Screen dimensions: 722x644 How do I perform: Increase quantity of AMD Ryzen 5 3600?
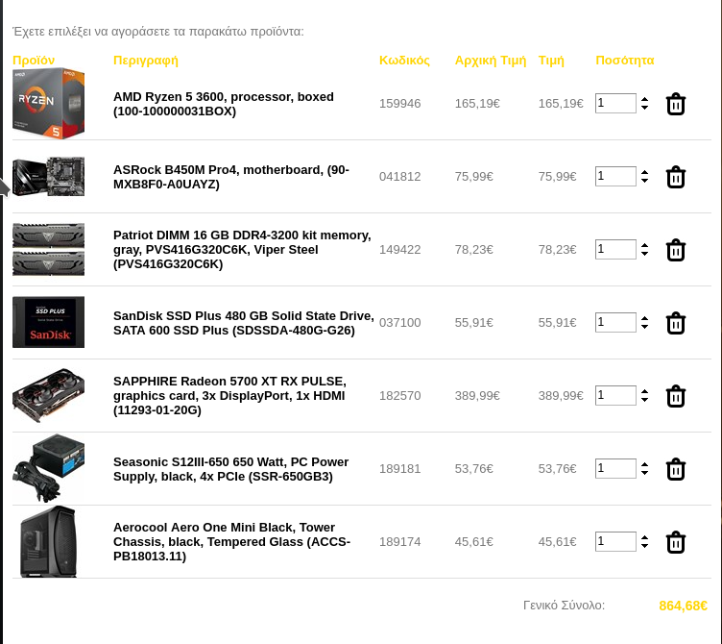[644, 99]
